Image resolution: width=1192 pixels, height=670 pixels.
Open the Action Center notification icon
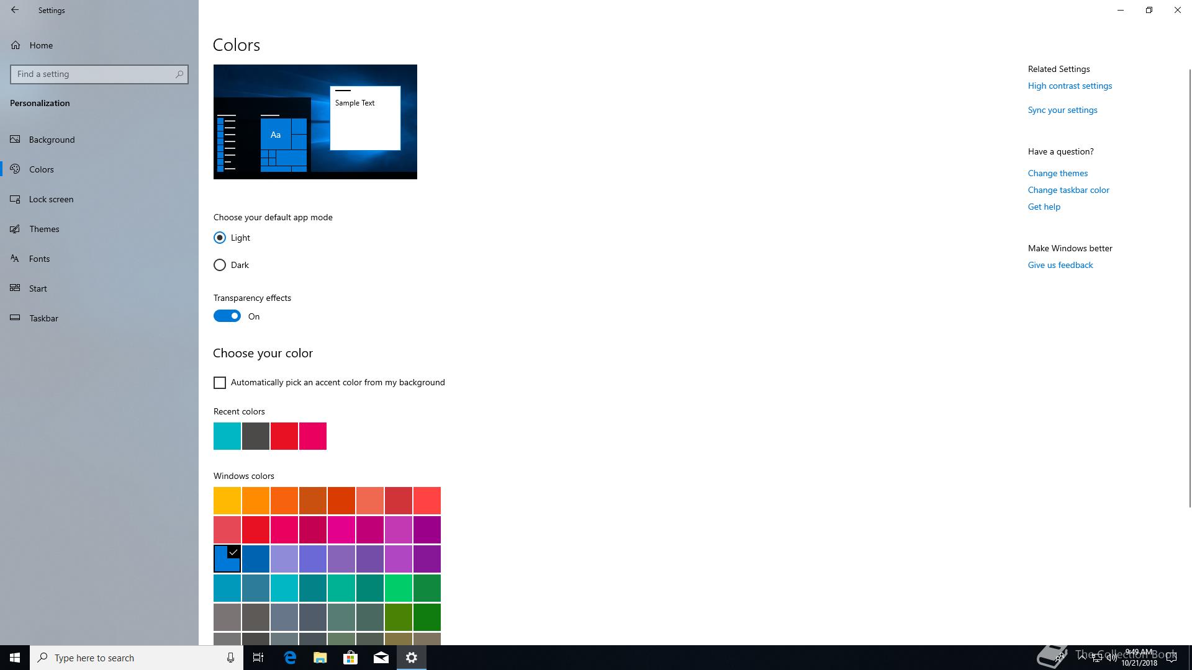coord(1172,658)
